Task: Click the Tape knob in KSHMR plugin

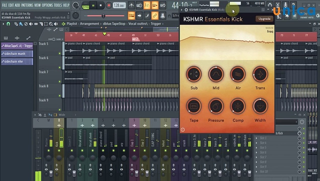Action: click(194, 106)
